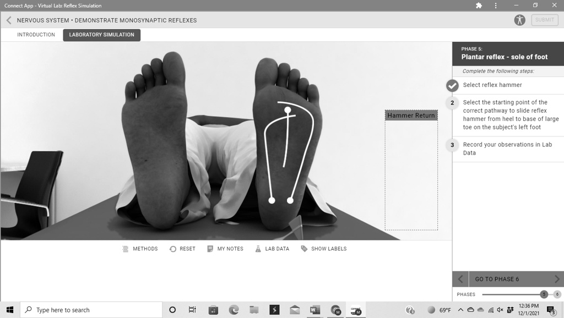Image resolution: width=564 pixels, height=318 pixels.
Task: Click the completed checkmark for Select reflex hammer
Action: click(x=452, y=85)
